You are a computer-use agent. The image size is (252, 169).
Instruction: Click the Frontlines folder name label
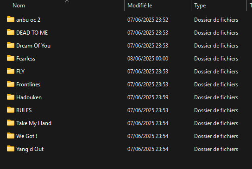28,84
